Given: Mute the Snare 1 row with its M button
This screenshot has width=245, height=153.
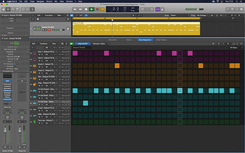Looking at the screenshot, I should pyautogui.click(x=39, y=67).
